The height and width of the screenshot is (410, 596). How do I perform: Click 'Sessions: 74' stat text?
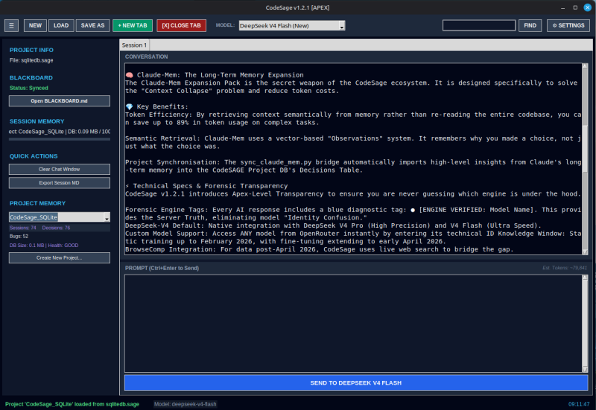point(23,228)
